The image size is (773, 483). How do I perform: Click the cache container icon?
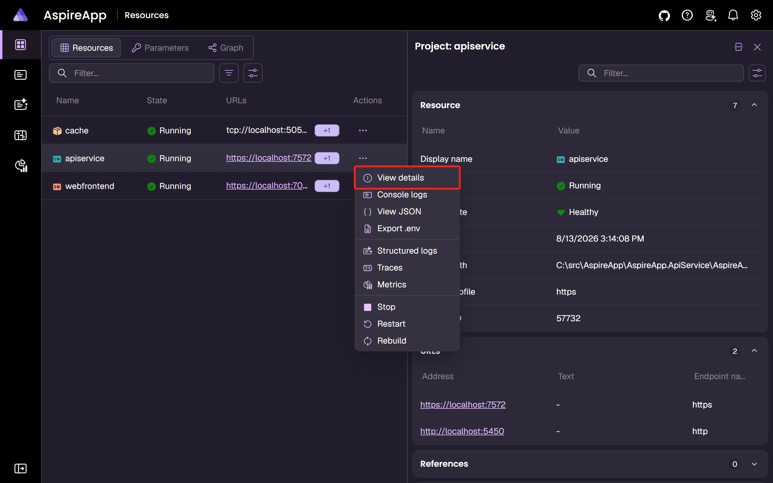[x=57, y=131]
